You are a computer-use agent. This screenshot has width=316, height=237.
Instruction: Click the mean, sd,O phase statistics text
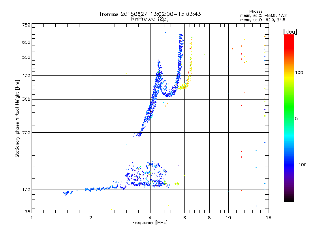pyautogui.click(x=263, y=15)
